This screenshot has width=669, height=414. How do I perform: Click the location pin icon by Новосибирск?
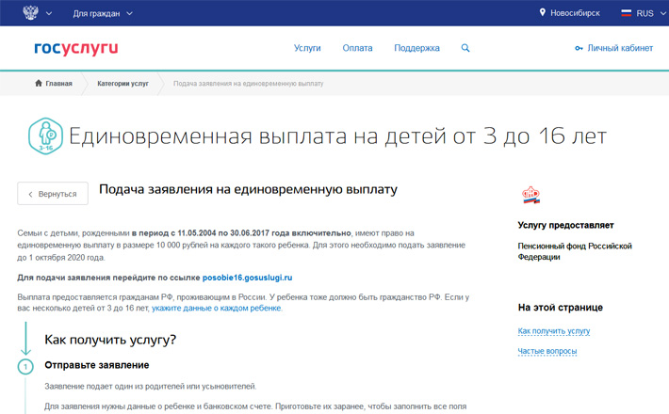click(543, 12)
